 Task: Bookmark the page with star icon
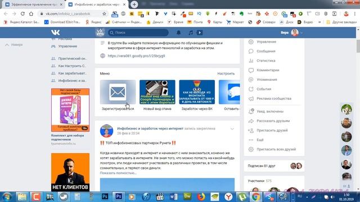coord(104,13)
